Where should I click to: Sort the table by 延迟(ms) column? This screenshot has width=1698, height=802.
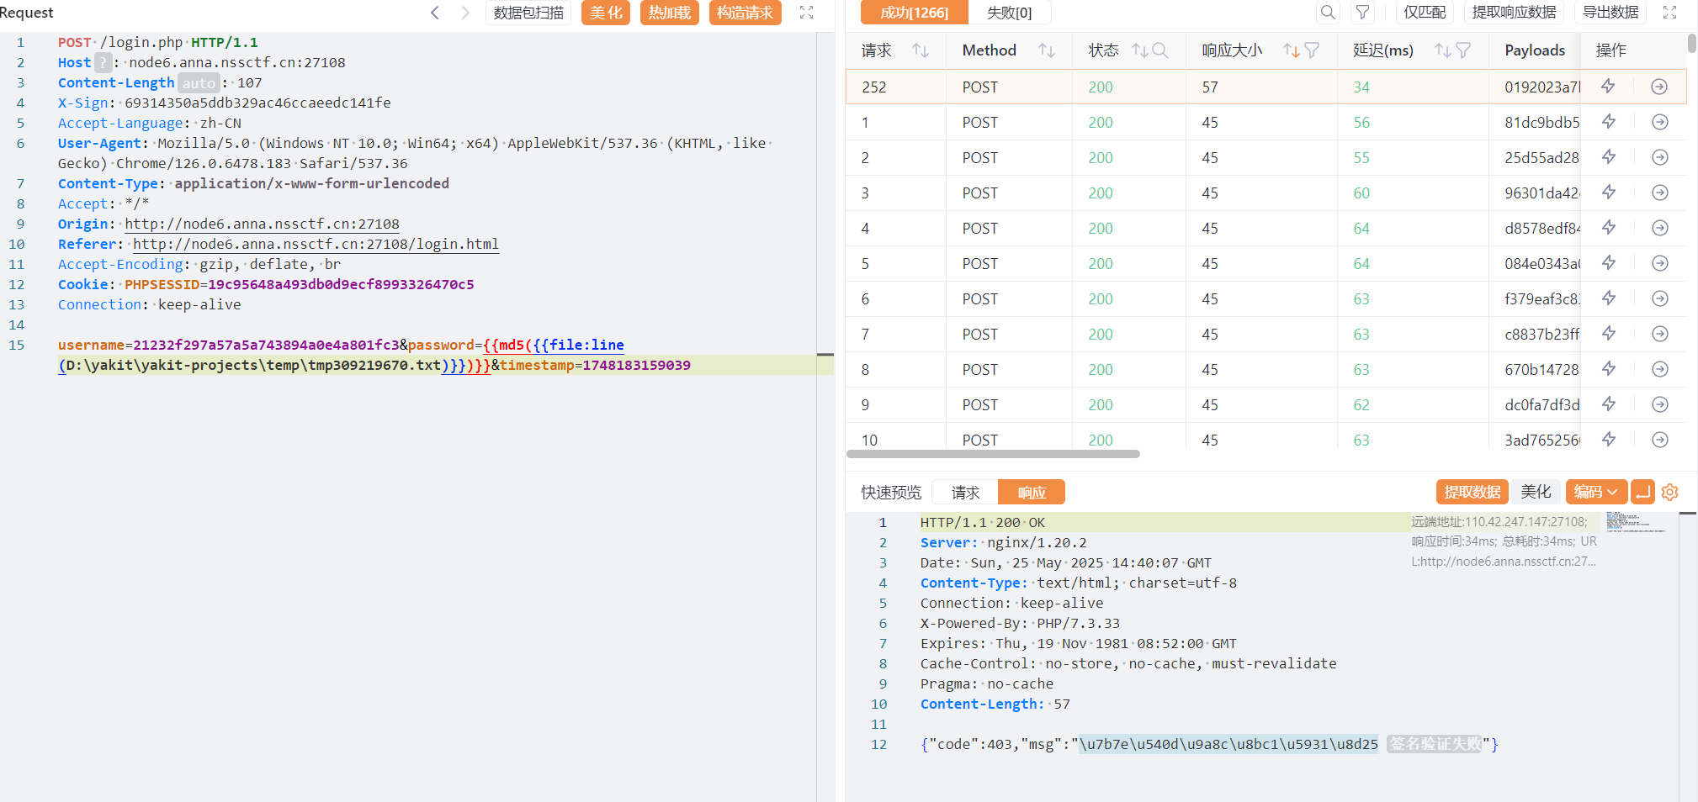[x=1442, y=50]
